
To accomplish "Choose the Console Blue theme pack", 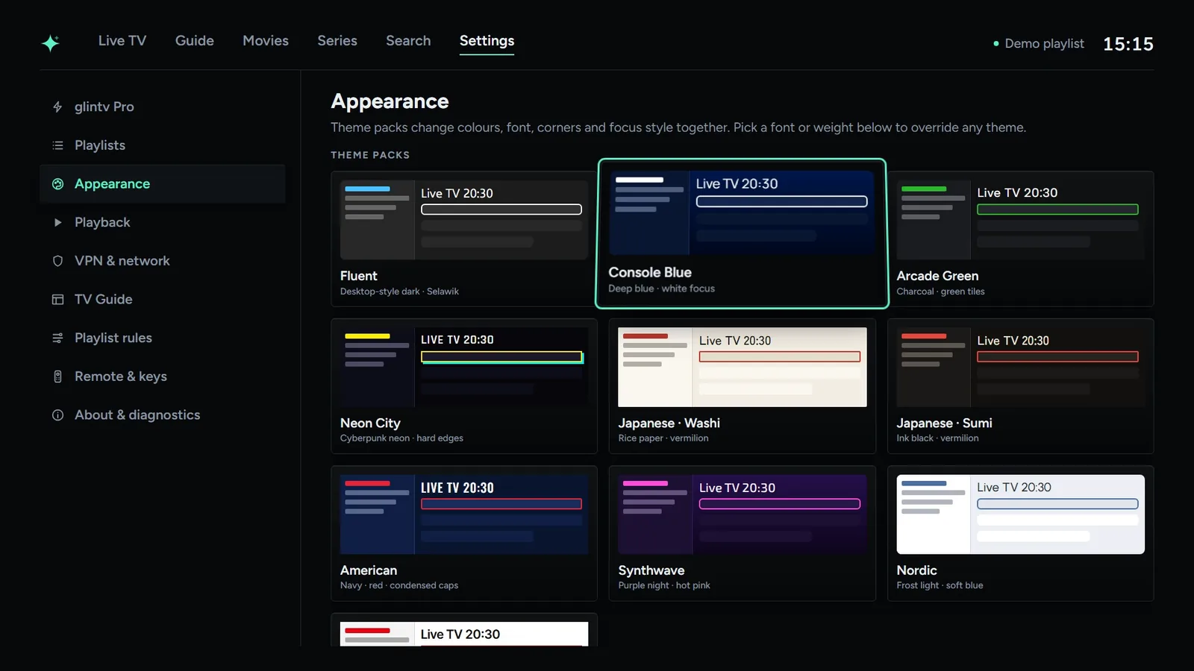I will (742, 233).
